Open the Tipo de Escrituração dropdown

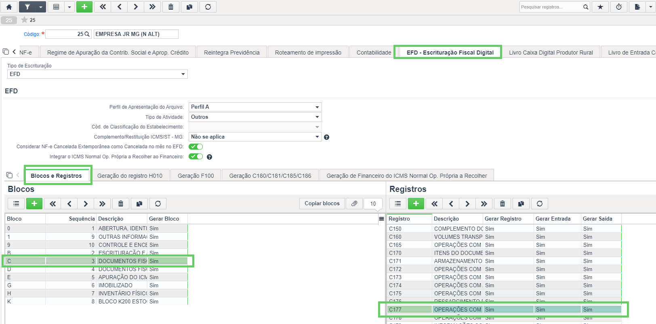(97, 74)
